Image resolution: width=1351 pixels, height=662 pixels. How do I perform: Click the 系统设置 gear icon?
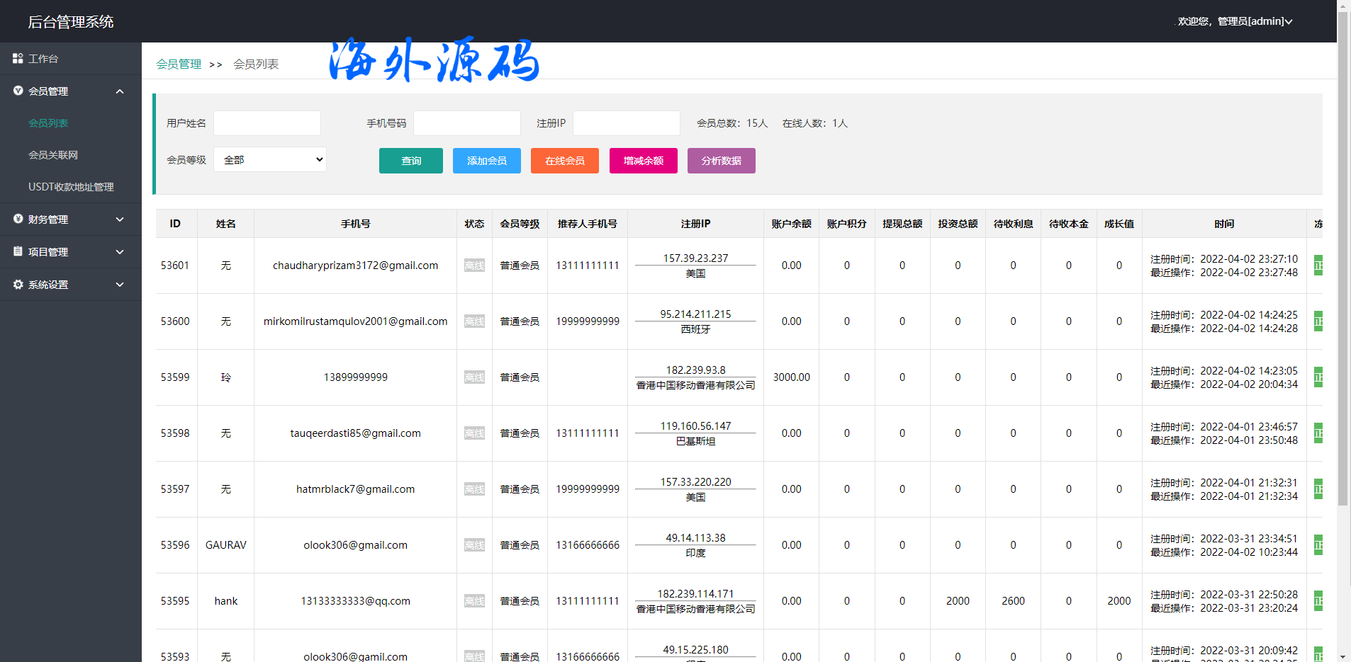click(18, 284)
